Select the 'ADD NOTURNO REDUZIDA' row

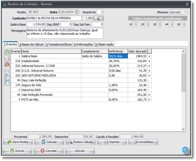point(81,75)
